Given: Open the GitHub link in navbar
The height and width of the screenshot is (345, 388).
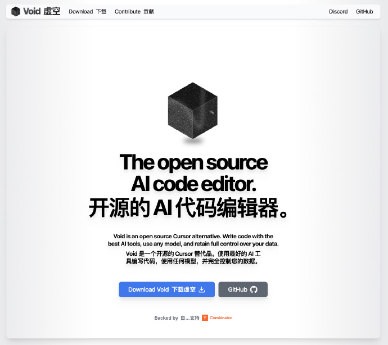Looking at the screenshot, I should 364,12.
